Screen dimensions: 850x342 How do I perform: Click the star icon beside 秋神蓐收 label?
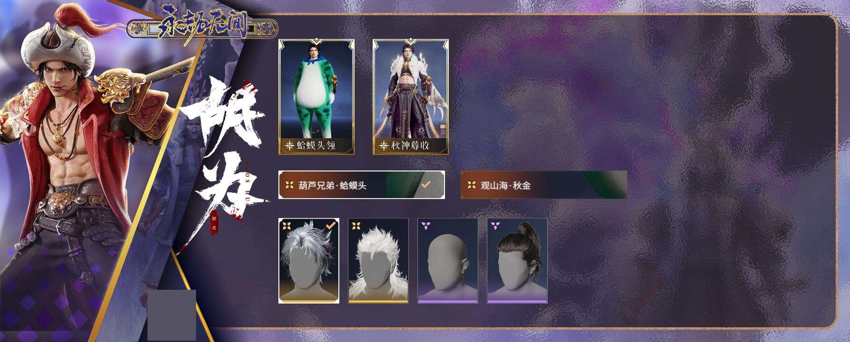point(383,146)
